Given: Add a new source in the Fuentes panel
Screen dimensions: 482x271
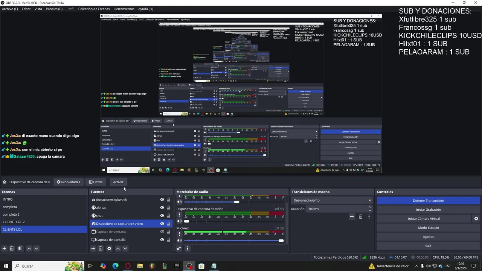Looking at the screenshot, I should point(93,248).
